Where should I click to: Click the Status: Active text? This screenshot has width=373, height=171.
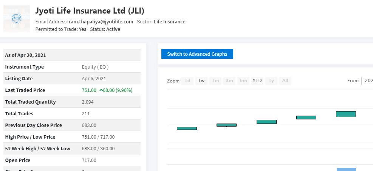point(105,29)
